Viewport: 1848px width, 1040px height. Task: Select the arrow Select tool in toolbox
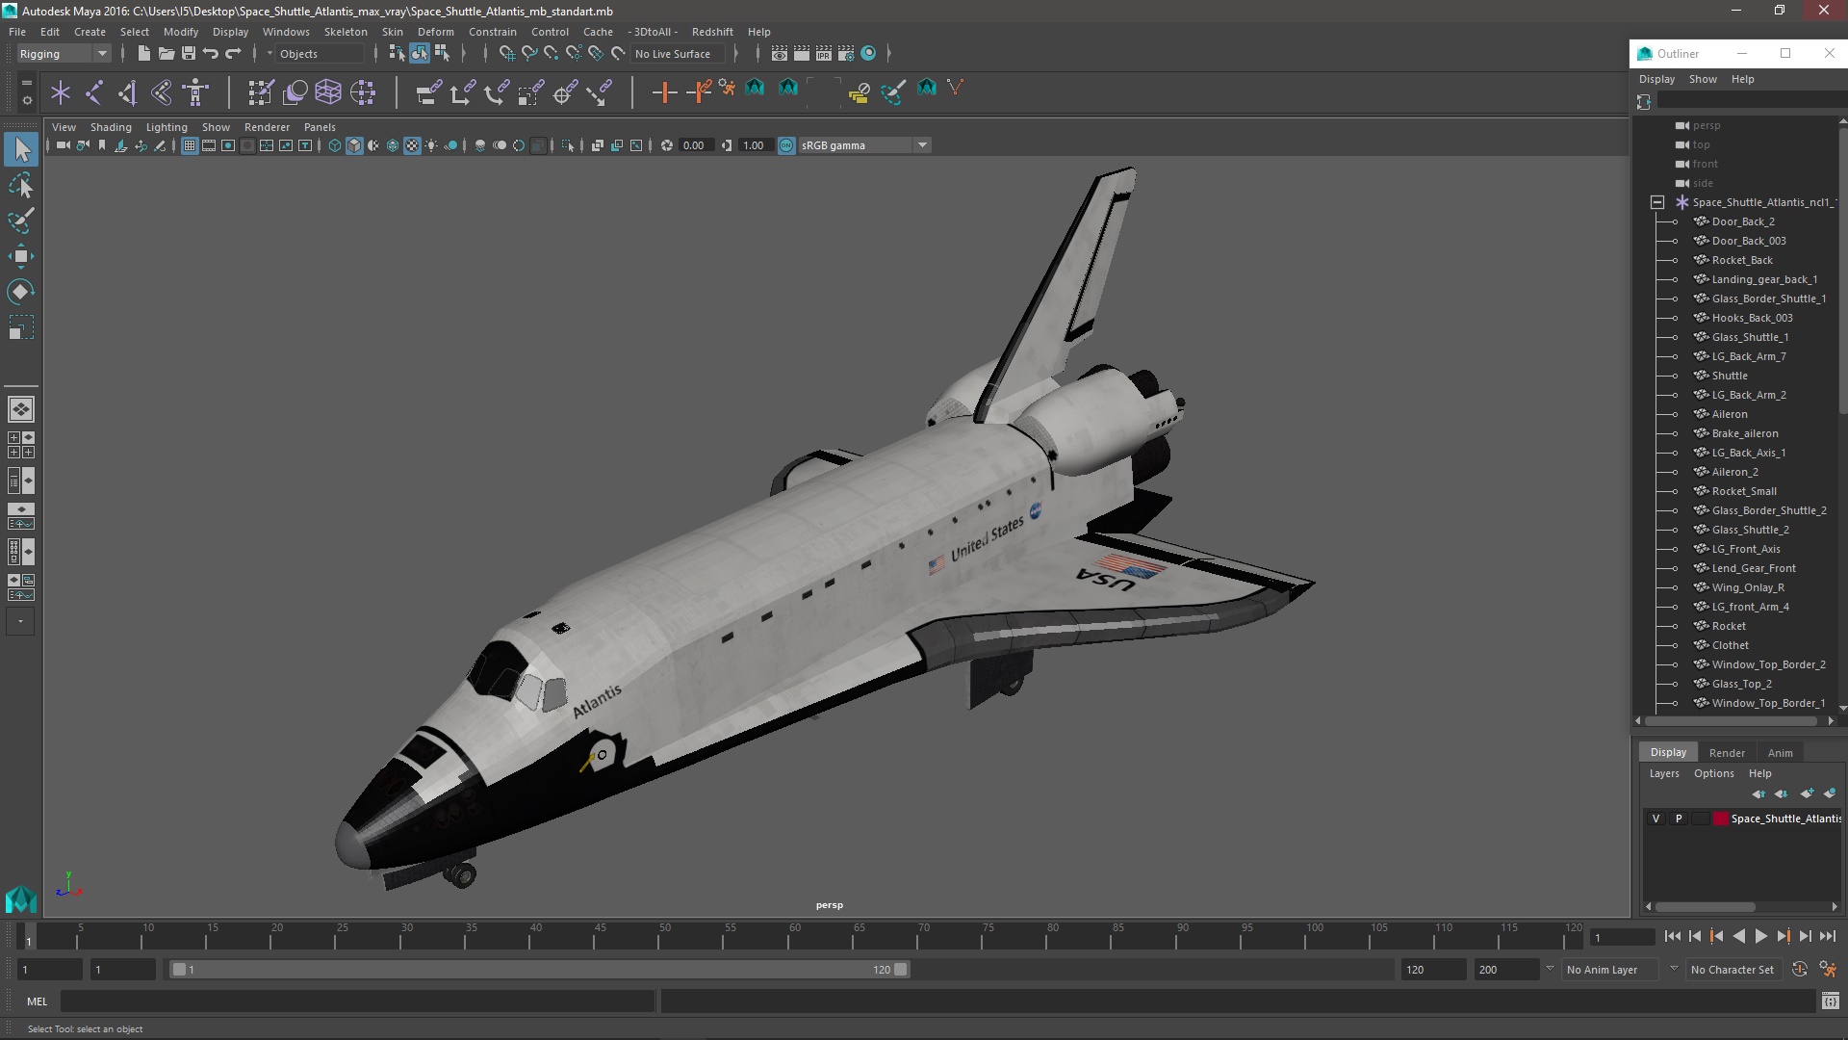(21, 149)
